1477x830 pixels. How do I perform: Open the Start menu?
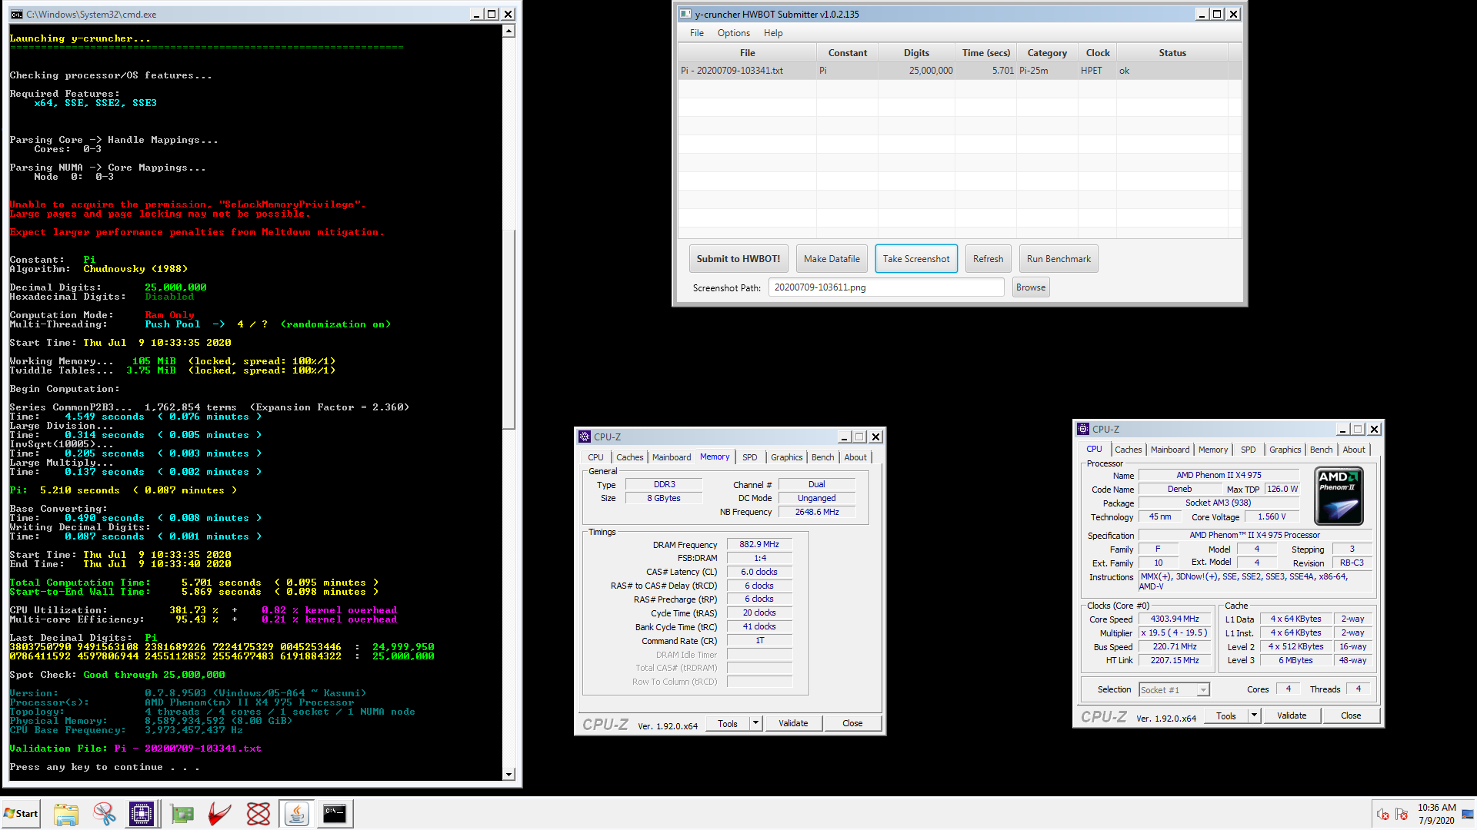21,814
